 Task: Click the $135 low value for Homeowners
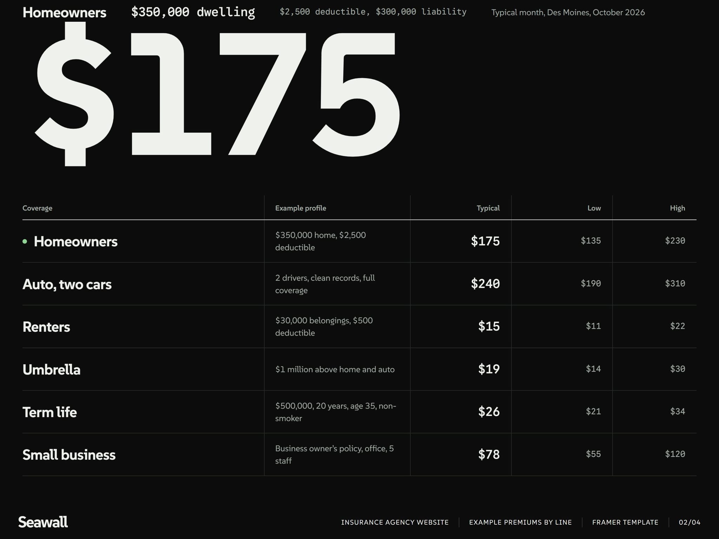591,241
